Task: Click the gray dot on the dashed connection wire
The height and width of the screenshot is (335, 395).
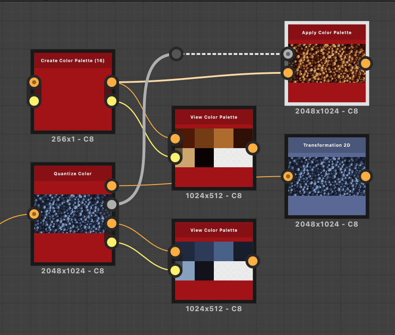Action: 176,54
